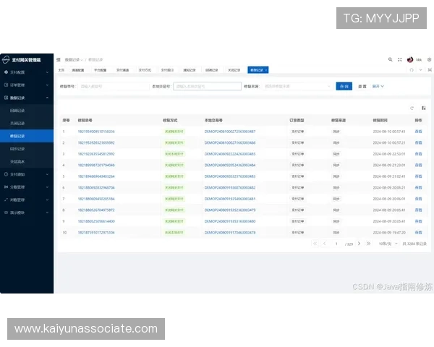Click the search magnifier icon in header

click(390, 59)
